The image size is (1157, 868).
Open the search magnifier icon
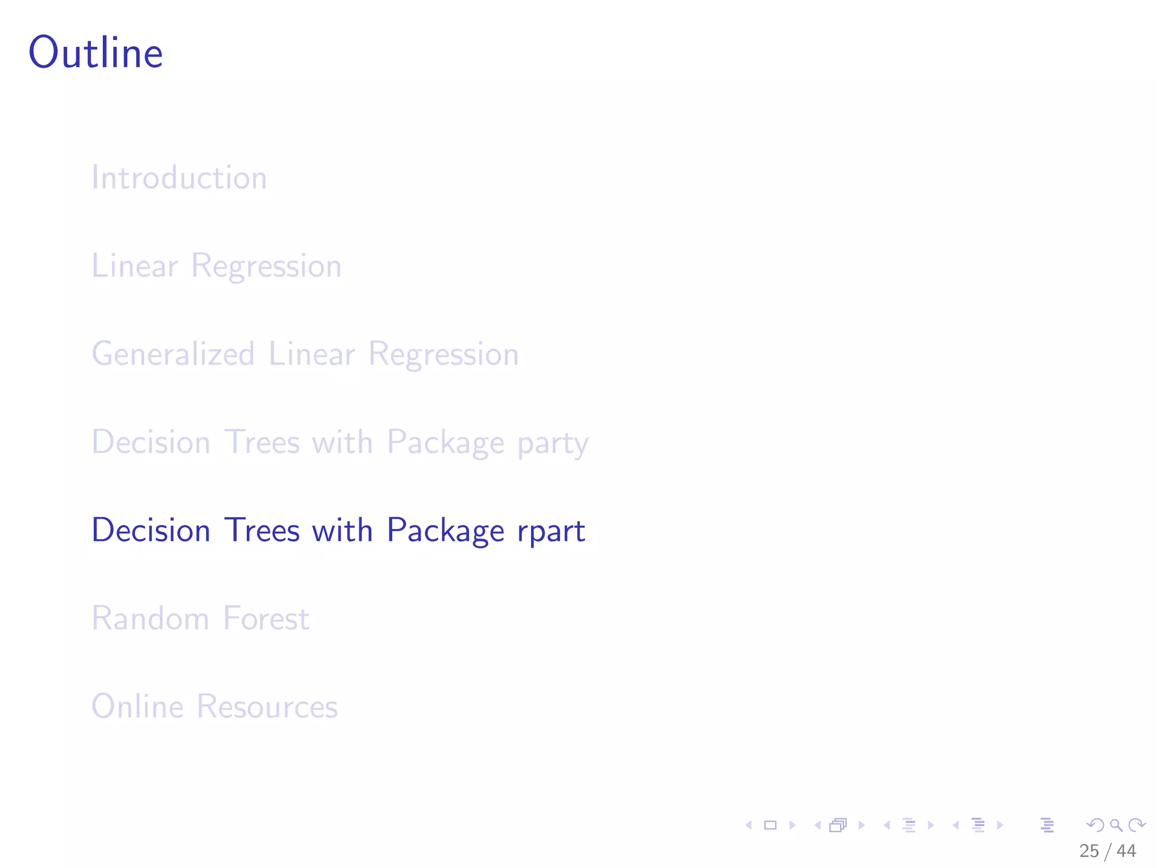[1116, 826]
